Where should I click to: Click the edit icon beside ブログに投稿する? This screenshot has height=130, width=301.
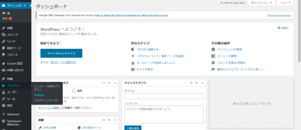pos(133,50)
